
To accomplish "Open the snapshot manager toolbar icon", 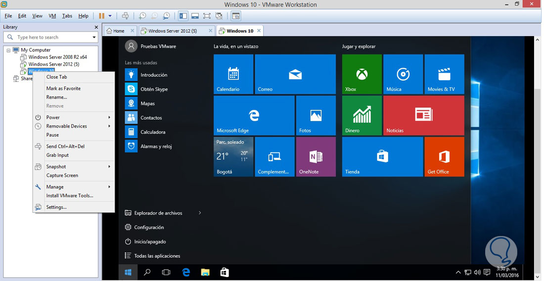I will tap(167, 16).
